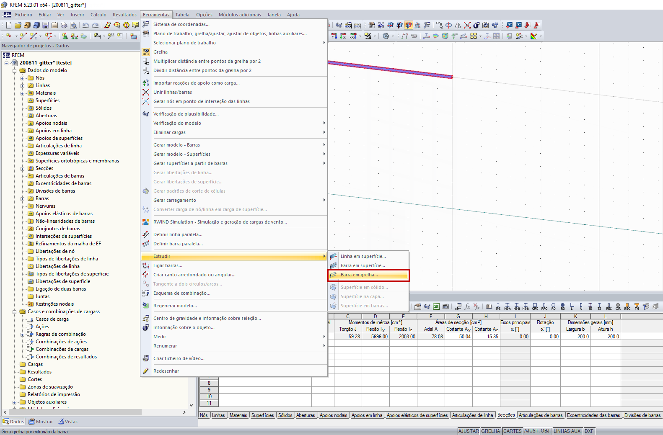Expand the Barras tree node
This screenshot has width=663, height=435.
pos(23,198)
